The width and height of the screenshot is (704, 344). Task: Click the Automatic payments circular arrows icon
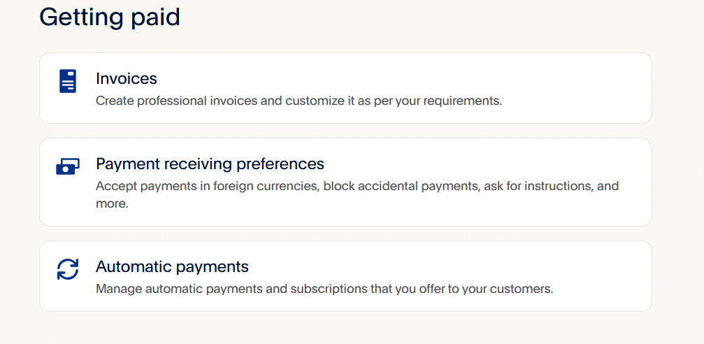click(x=68, y=269)
